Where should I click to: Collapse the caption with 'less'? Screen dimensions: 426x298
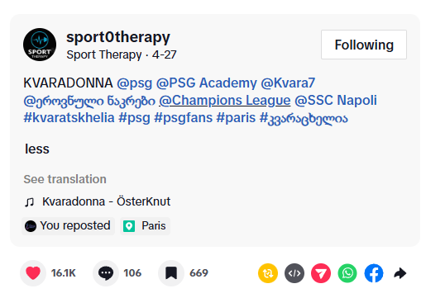coord(37,149)
